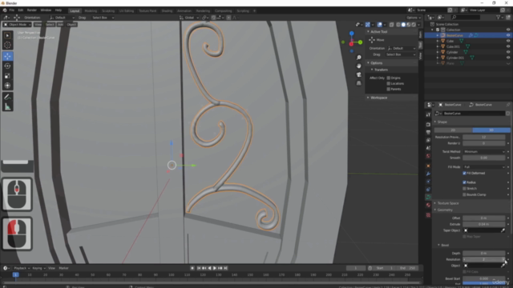The width and height of the screenshot is (513, 288).
Task: Expand the Cube item in outliner
Action: click(438, 41)
